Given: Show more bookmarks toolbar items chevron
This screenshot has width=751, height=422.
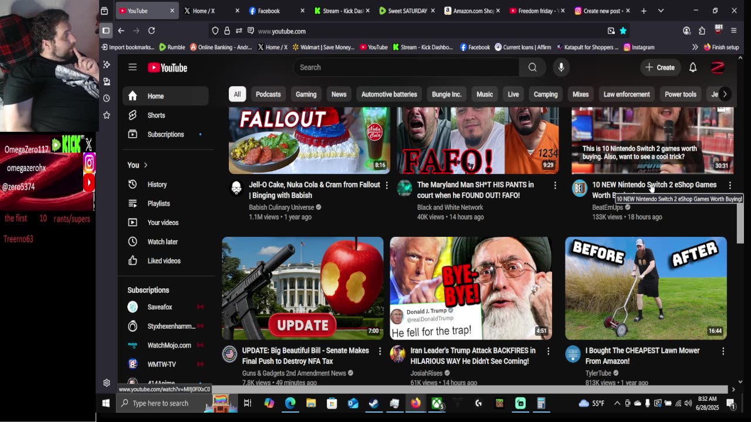Looking at the screenshot, I should (x=695, y=47).
